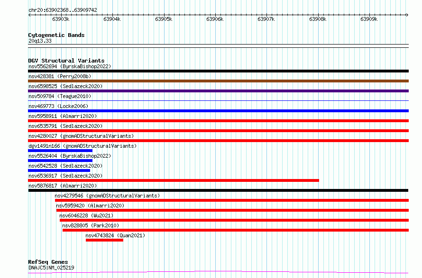422x278 pixels.
Task: Click the 63909k ruler label
Action: point(369,19)
